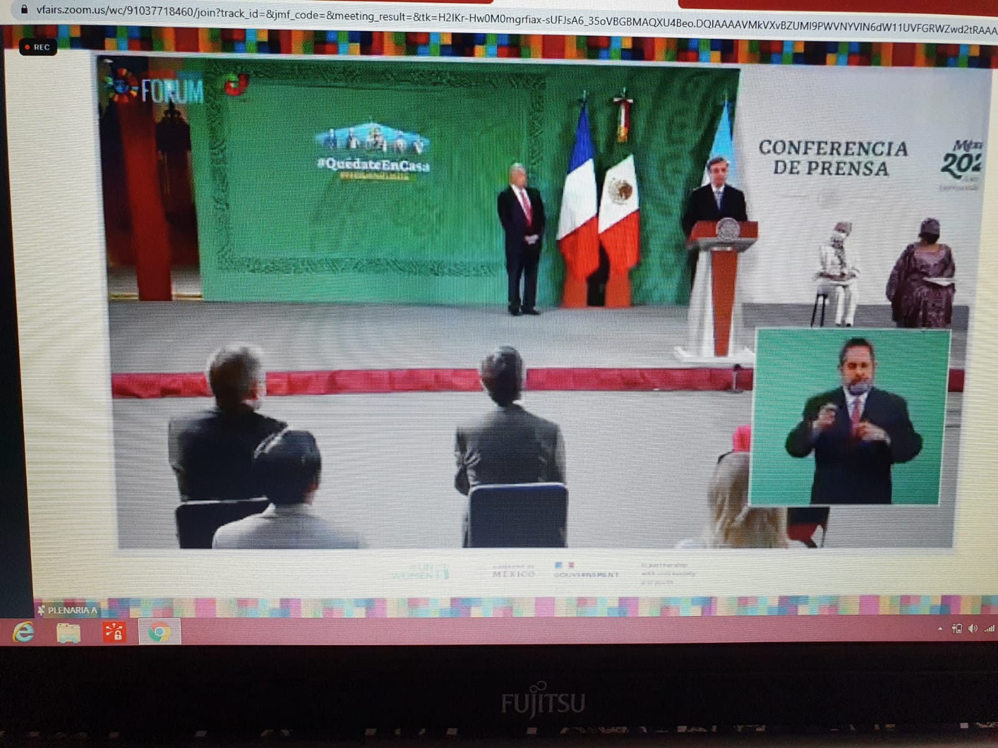This screenshot has height=748, width=998.
Task: Click the battery power tray icon
Action: [957, 629]
